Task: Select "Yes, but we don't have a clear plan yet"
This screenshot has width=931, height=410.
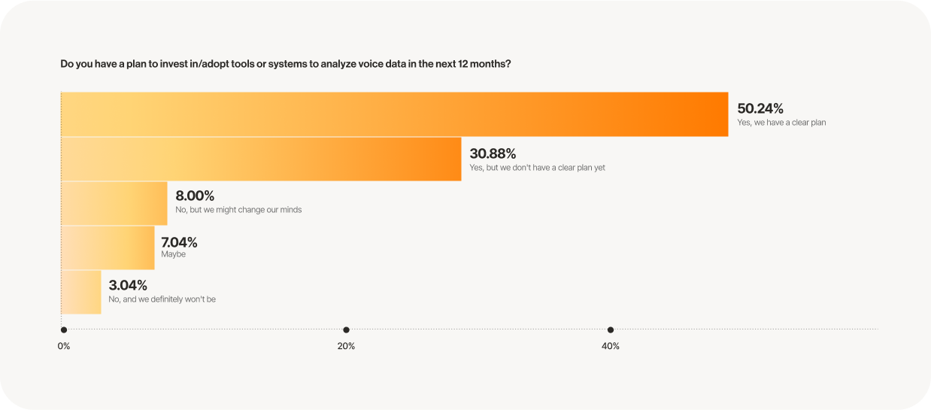Action: (537, 168)
